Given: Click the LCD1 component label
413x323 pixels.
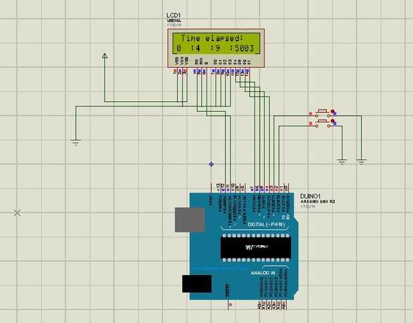Looking at the screenshot, I should click(174, 15).
